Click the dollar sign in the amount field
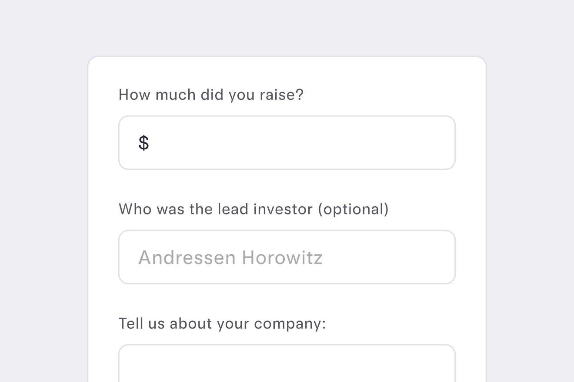The image size is (574, 382). click(x=144, y=142)
